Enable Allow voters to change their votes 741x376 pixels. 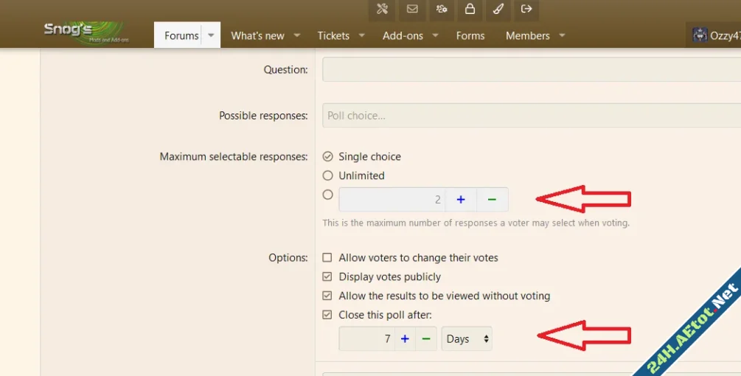[x=328, y=258]
